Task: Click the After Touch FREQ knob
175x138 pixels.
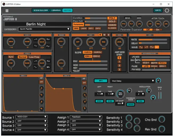Action: [158, 24]
